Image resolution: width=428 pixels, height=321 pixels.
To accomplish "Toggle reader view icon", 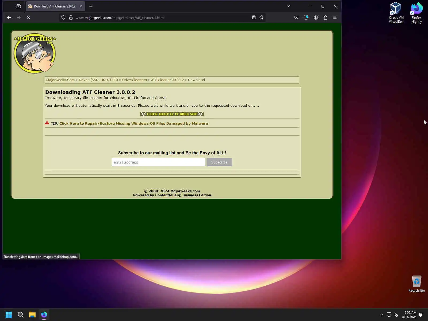I will pyautogui.click(x=254, y=17).
